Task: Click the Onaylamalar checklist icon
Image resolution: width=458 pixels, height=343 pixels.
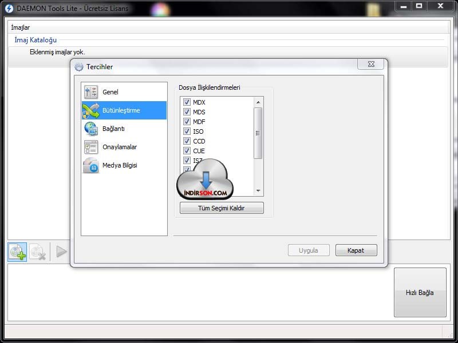Action: 91,147
